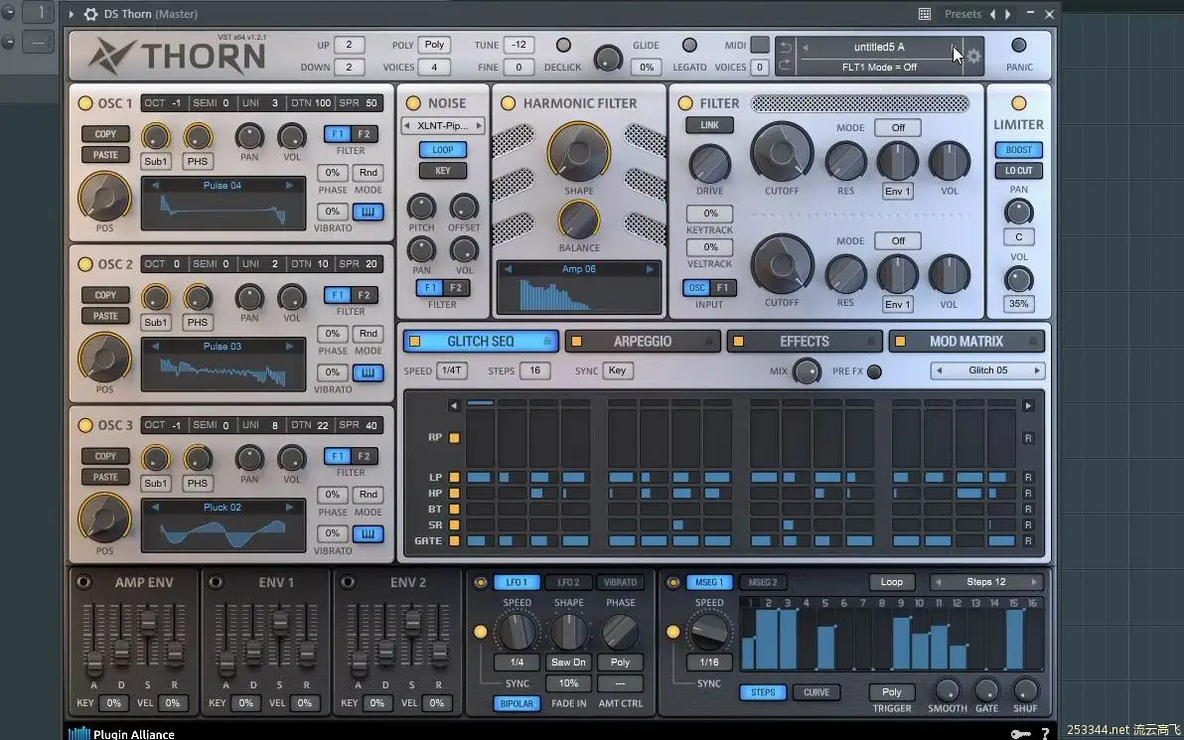Toggle OSC 2 keyboard vibrato icon
Screen dimensions: 1184x740
click(x=368, y=372)
